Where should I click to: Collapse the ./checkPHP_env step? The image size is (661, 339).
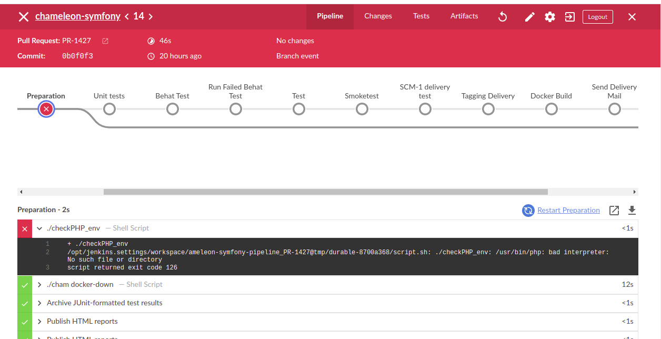(39, 228)
